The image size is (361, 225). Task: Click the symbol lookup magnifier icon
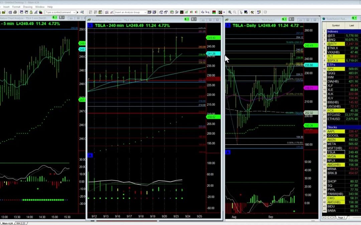82,12
